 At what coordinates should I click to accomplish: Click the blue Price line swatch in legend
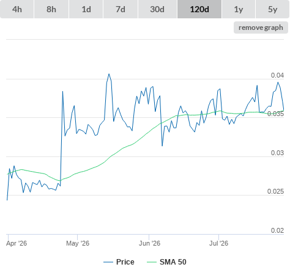pyautogui.click(x=108, y=262)
